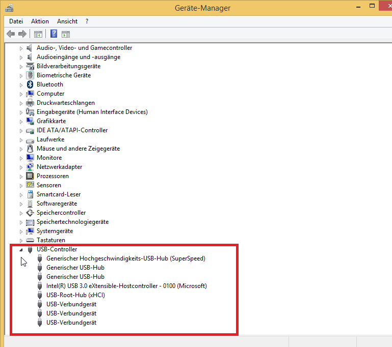This screenshot has width=392, height=347.
Task: Expand the Netzwerkadapter category arrow
Action: coord(21,167)
